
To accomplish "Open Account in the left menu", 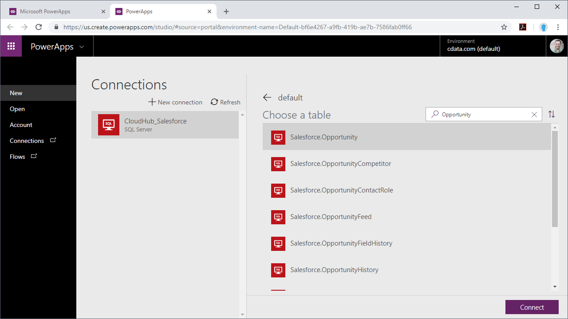I will pyautogui.click(x=38, y=125).
